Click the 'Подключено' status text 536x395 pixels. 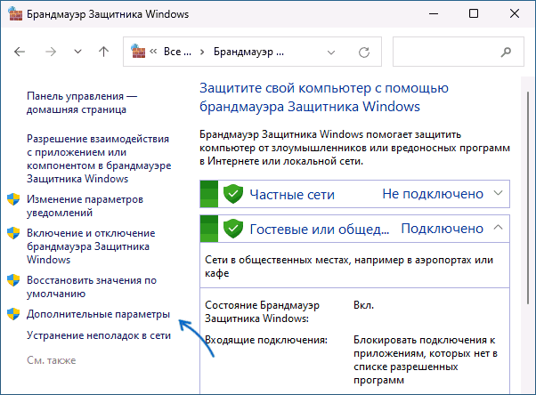pos(442,229)
